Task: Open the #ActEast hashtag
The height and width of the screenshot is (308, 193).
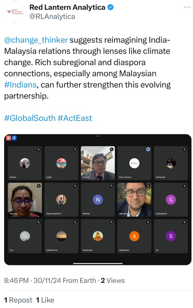Action: coord(75,118)
